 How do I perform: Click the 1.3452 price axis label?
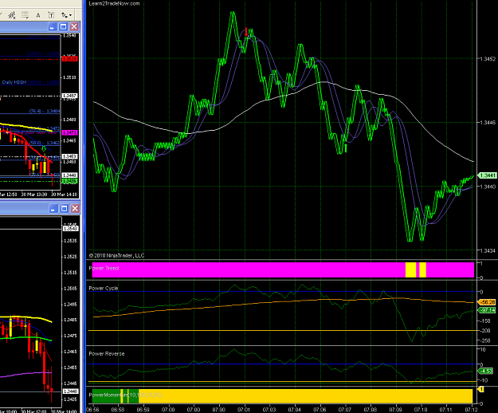pyautogui.click(x=488, y=59)
